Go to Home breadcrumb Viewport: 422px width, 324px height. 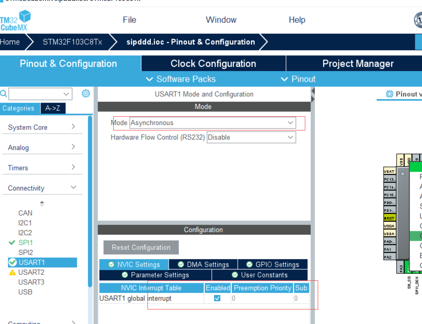tap(10, 42)
